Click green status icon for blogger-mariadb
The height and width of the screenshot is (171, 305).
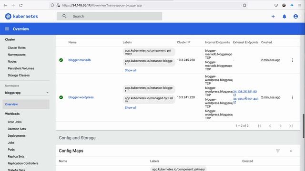[61, 60]
